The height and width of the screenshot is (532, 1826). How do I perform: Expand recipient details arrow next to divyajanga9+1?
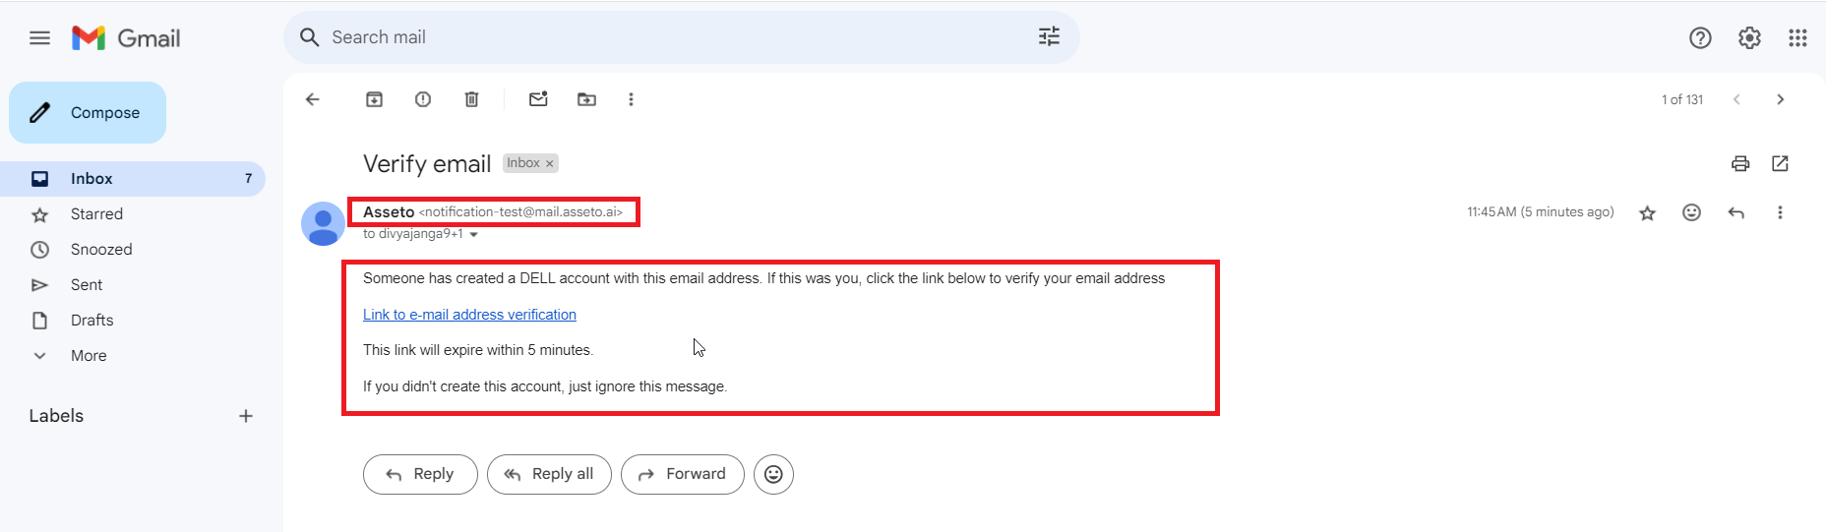click(474, 235)
